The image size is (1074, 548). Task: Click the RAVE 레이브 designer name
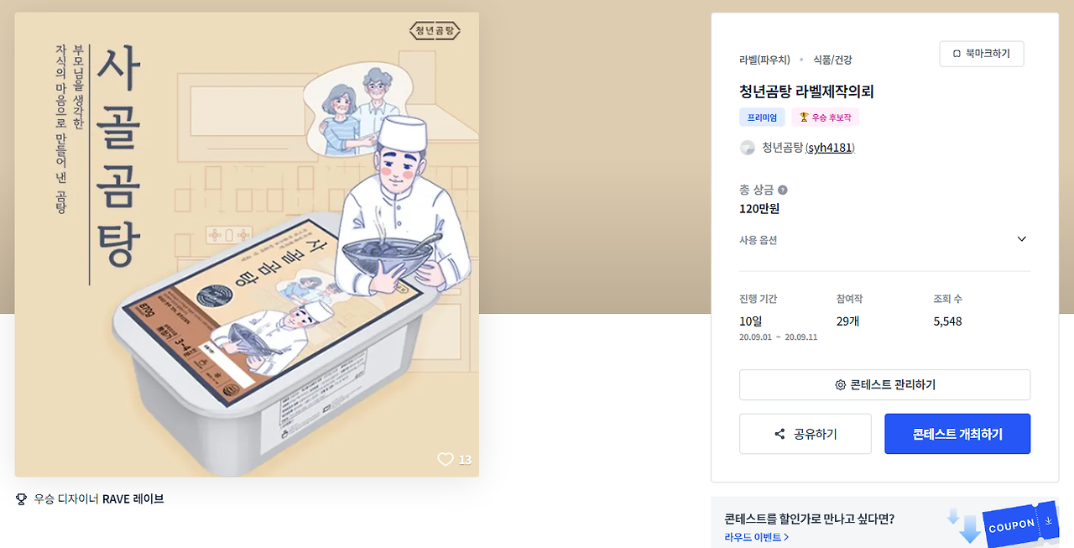[133, 498]
